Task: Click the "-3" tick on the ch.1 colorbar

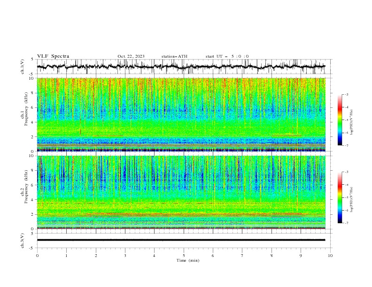Action: 346,94
